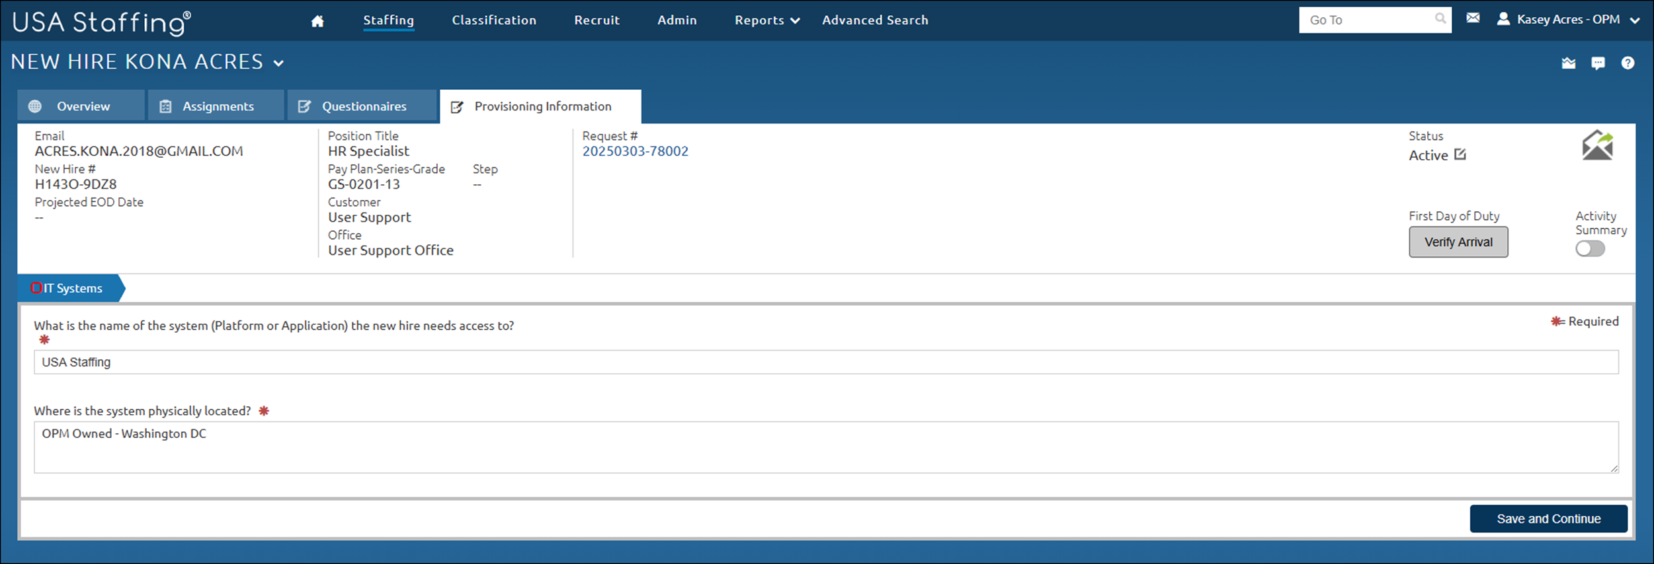Open the mail envelope icon in header
Image resolution: width=1654 pixels, height=564 pixels.
click(x=1473, y=18)
